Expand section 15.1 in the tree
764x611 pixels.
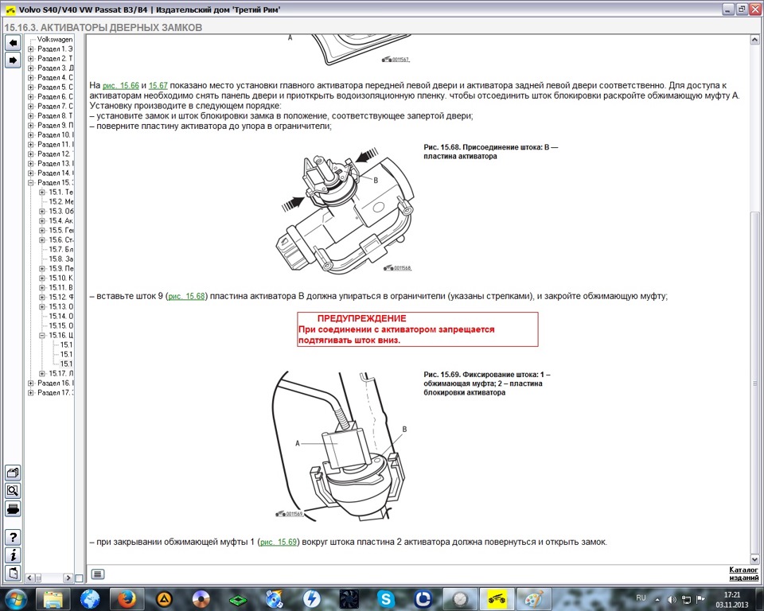pyautogui.click(x=42, y=192)
